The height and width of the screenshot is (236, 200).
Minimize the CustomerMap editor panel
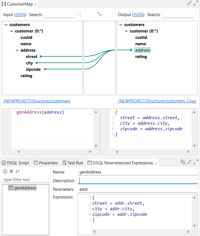pos(189,3)
